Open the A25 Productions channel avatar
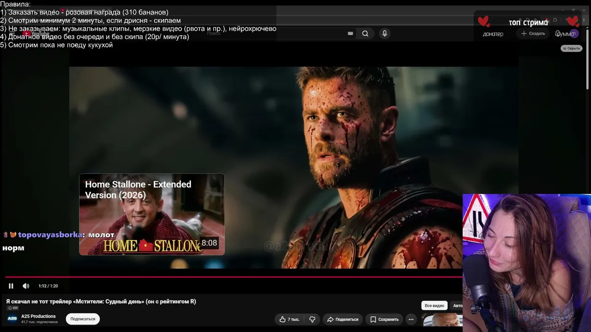The width and height of the screenshot is (591, 332). point(12,319)
